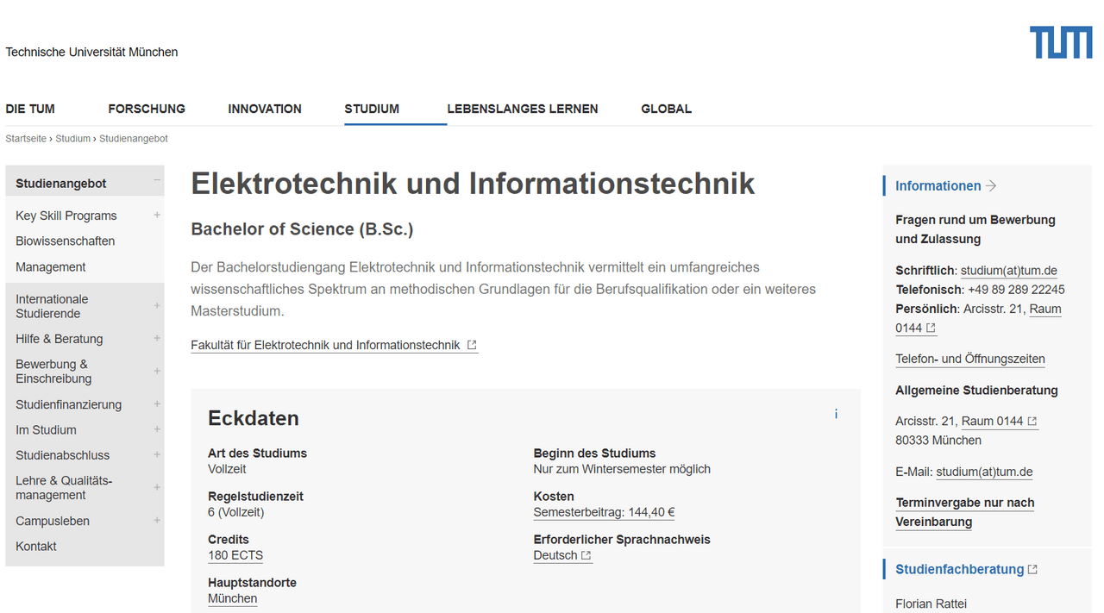
Task: Click the TUM logo
Action: (x=1061, y=42)
